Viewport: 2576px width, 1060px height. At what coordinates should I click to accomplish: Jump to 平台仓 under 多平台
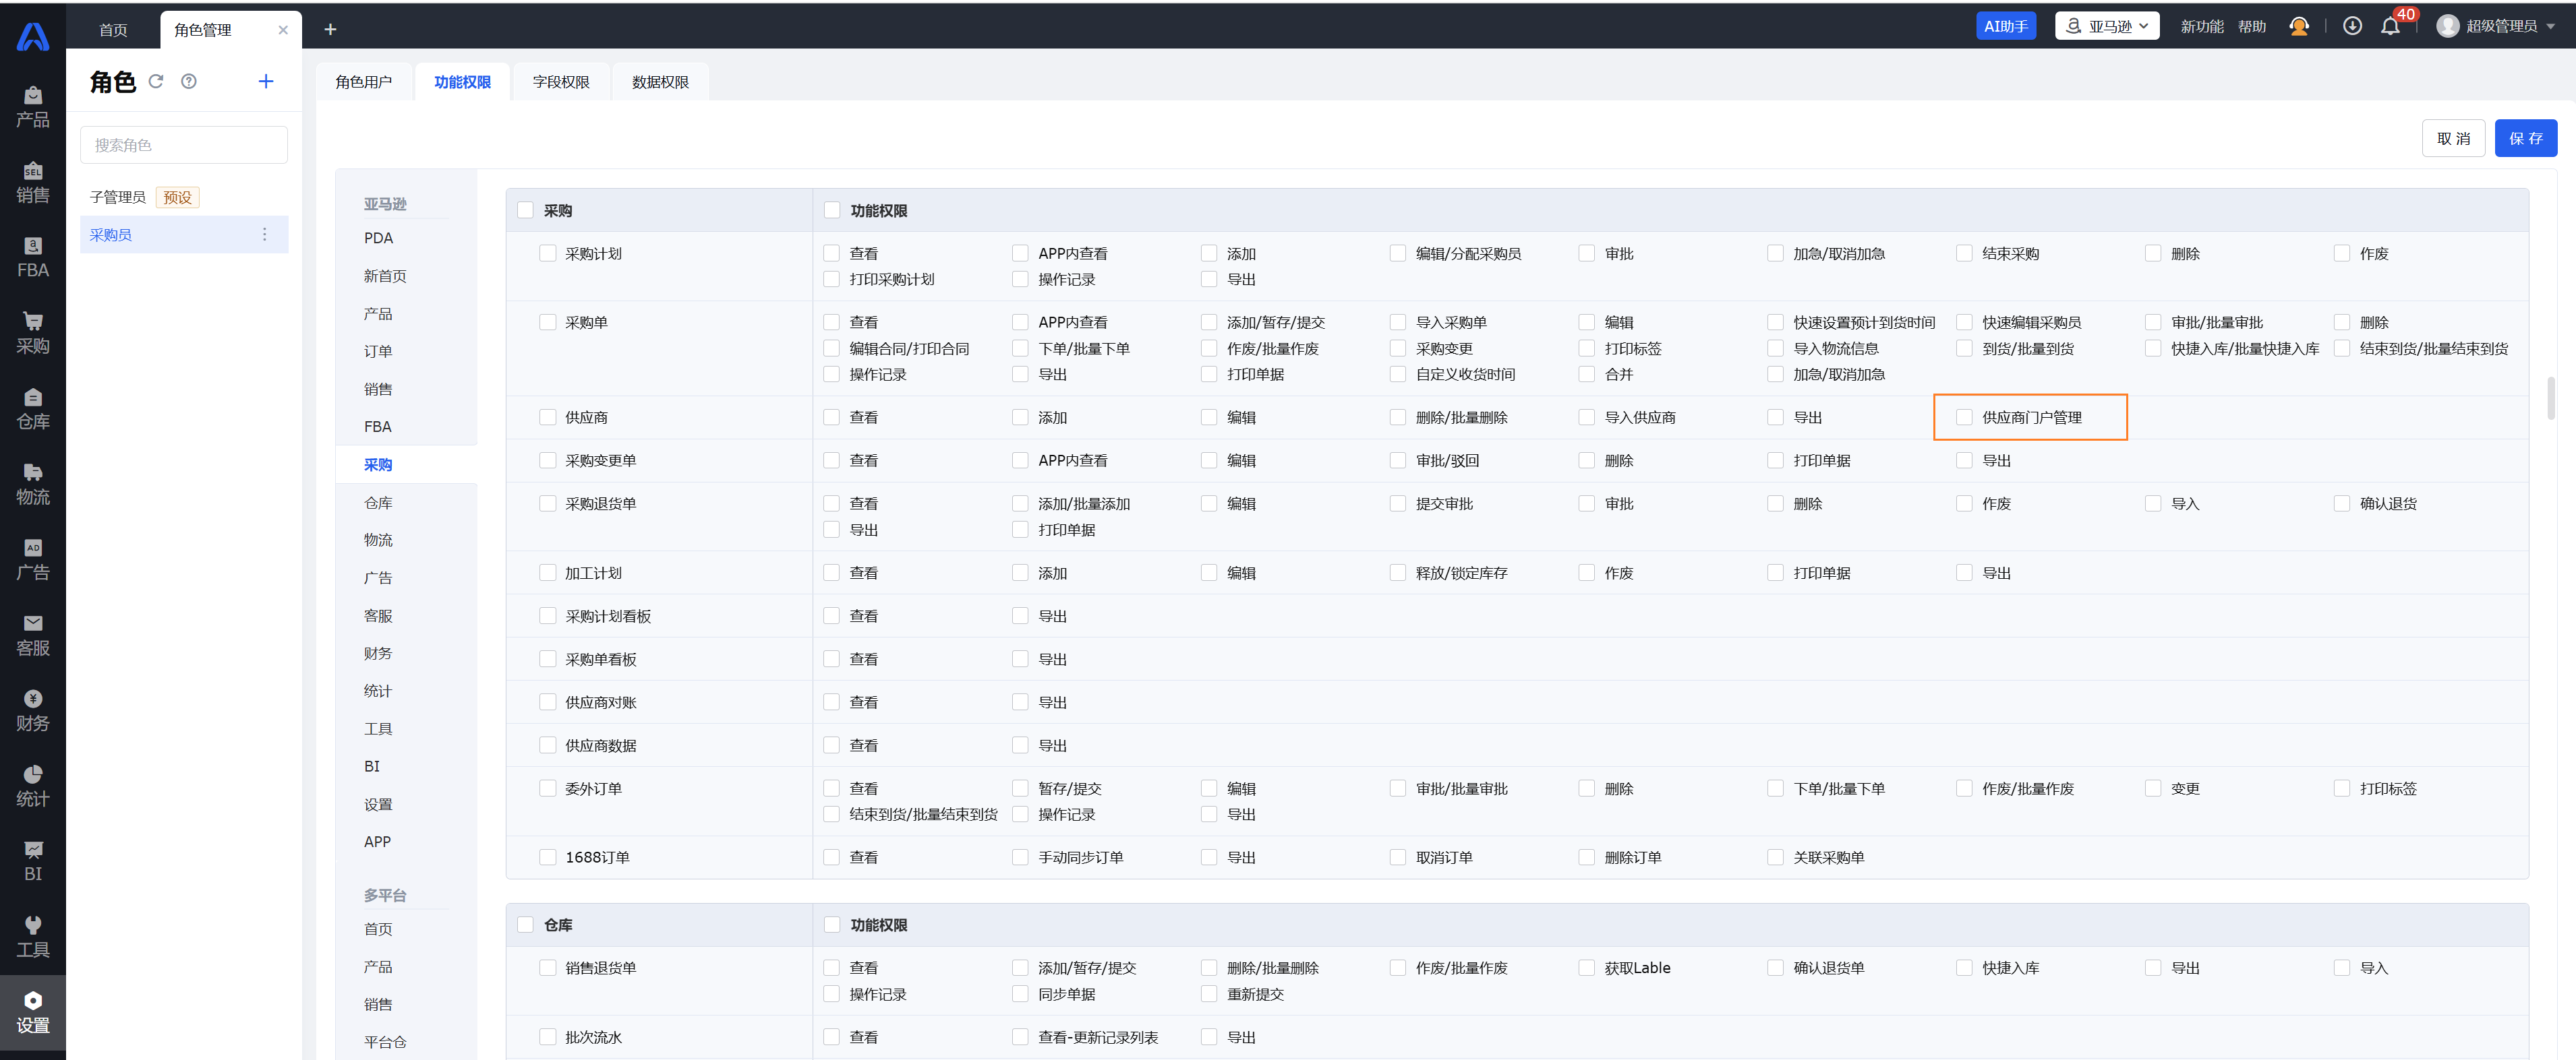point(385,1041)
